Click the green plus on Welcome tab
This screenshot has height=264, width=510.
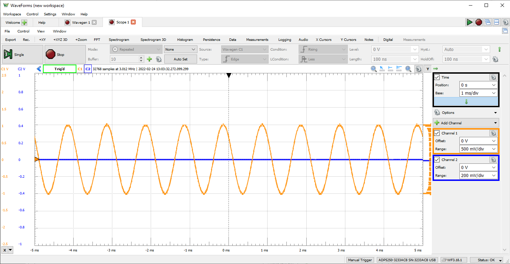pos(24,22)
